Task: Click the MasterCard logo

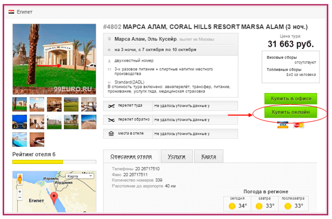Action: coord(299,125)
